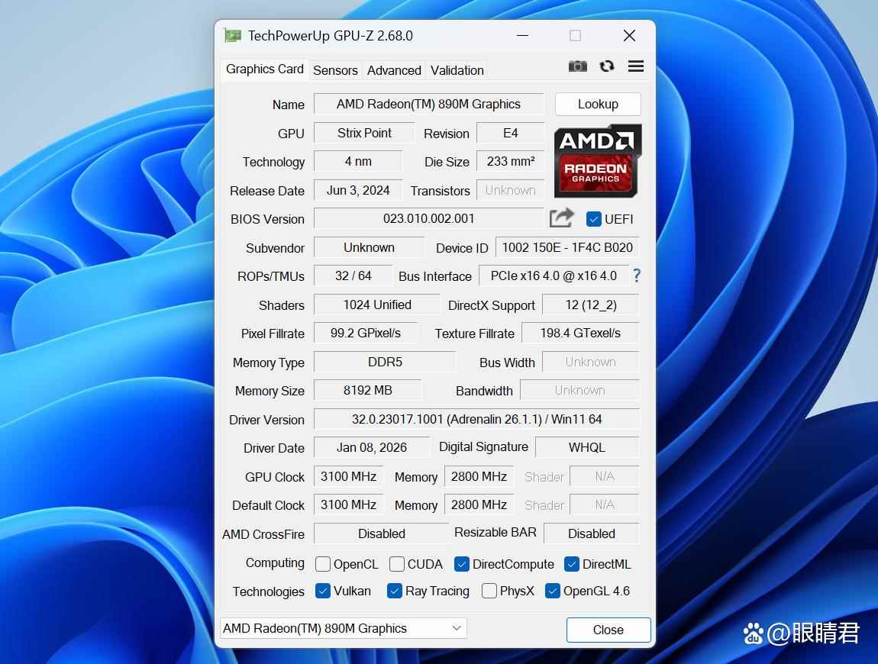Image resolution: width=878 pixels, height=664 pixels.
Task: Switch to the Sensors tab
Action: (x=335, y=70)
